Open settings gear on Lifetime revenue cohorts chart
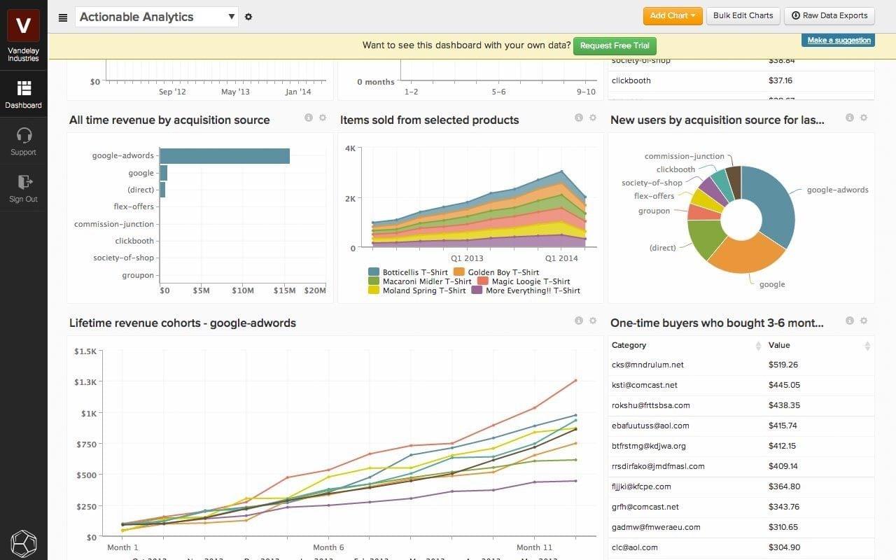This screenshot has width=896, height=560. click(x=591, y=320)
